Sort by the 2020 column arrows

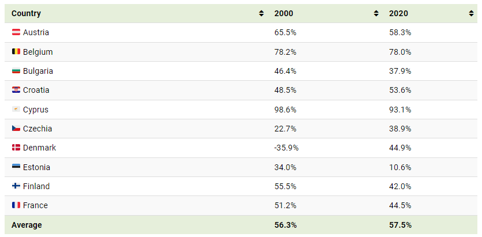click(x=471, y=13)
